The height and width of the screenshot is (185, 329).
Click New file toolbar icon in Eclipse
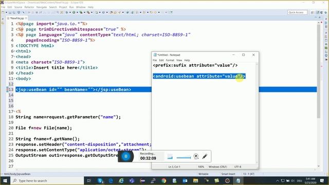(x=3, y=12)
